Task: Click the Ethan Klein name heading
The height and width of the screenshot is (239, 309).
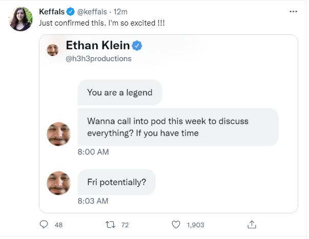Action: (x=98, y=45)
